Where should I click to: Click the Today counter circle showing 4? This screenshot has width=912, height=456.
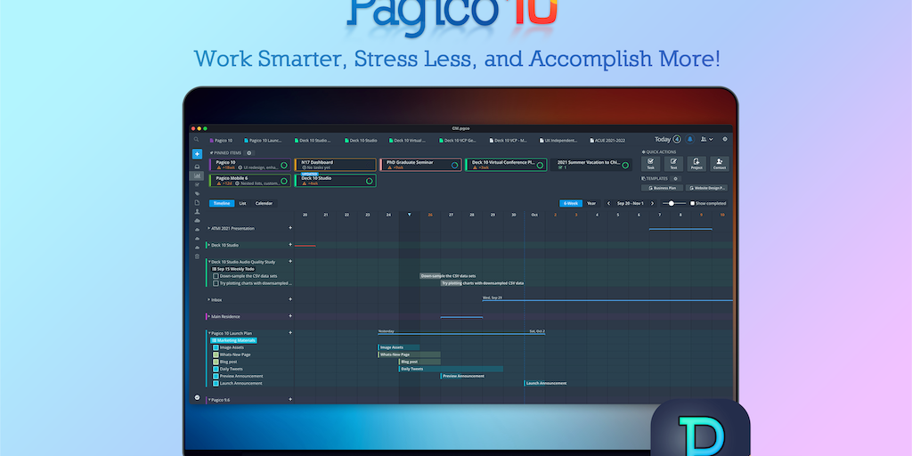coord(677,140)
